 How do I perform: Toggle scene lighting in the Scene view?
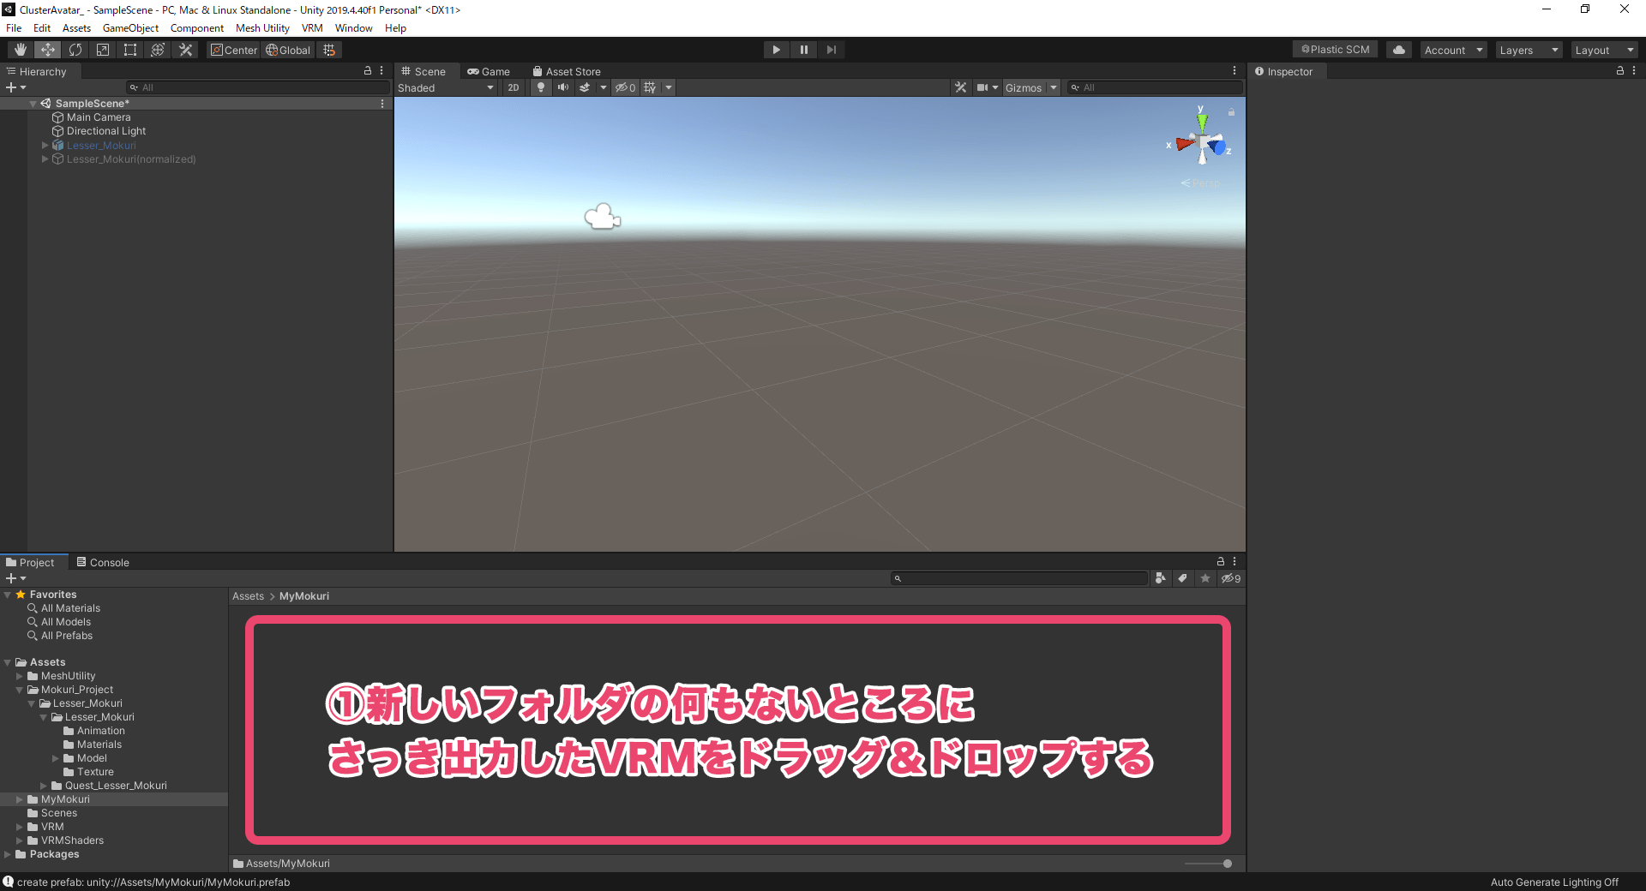tap(540, 87)
